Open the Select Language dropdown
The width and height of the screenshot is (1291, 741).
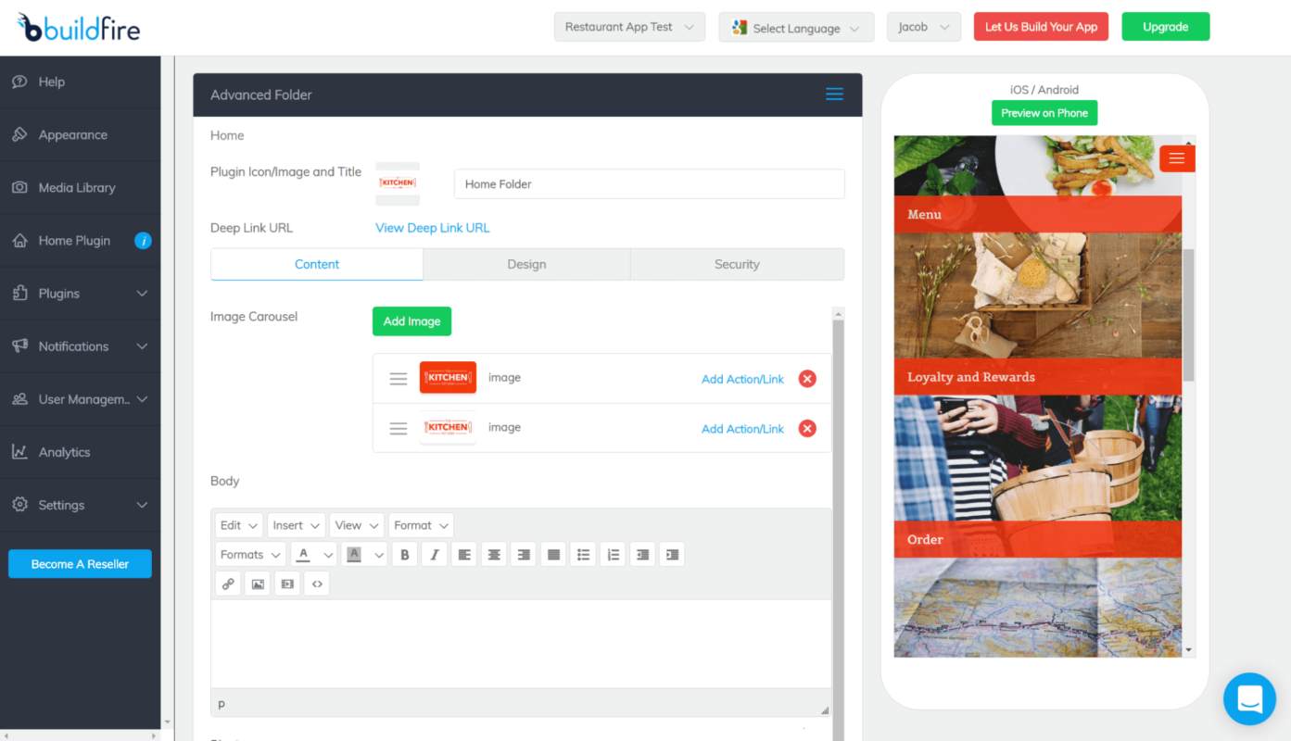click(796, 28)
